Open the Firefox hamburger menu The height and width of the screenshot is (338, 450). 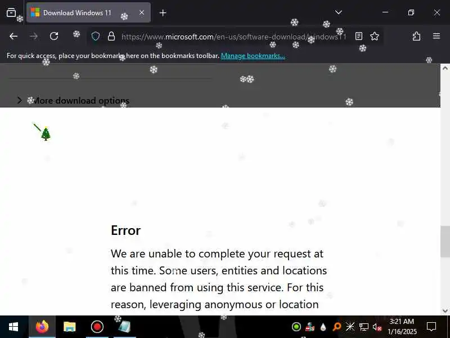point(436,36)
